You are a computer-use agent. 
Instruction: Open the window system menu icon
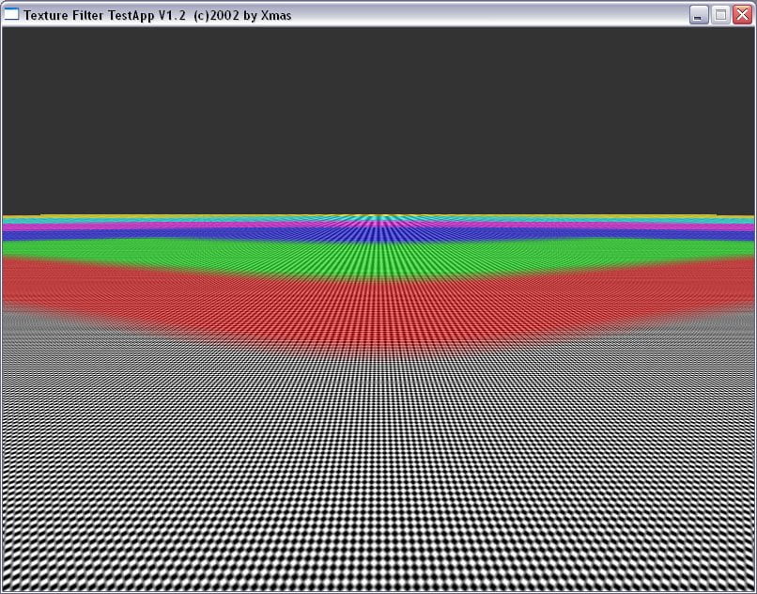[x=11, y=15]
